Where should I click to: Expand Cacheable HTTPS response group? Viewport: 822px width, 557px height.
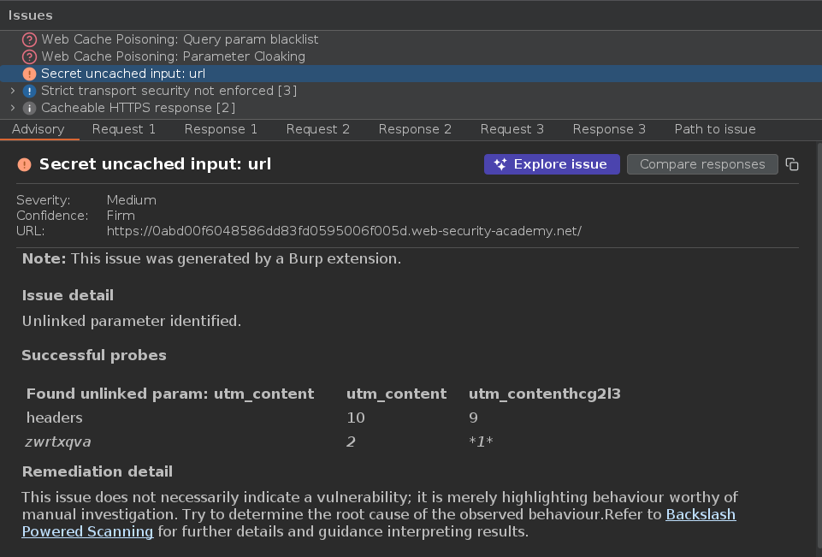13,108
